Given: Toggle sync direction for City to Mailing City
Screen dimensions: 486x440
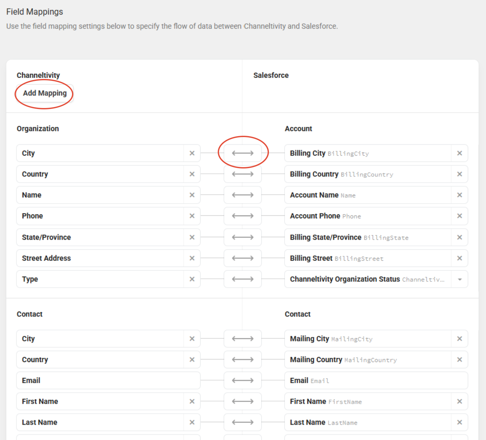Looking at the screenshot, I should tap(243, 339).
